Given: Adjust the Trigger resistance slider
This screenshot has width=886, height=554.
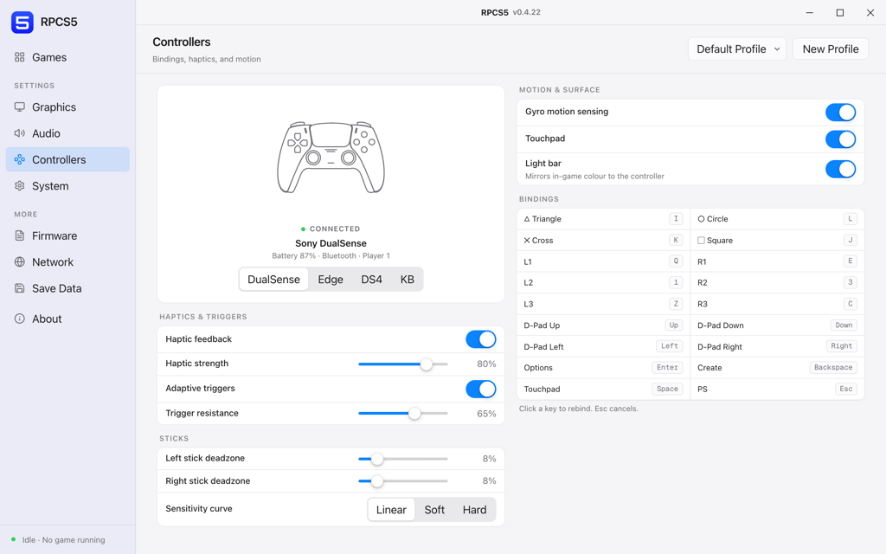Looking at the screenshot, I should (403, 414).
